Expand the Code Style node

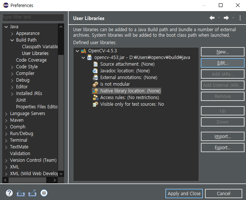(12, 67)
